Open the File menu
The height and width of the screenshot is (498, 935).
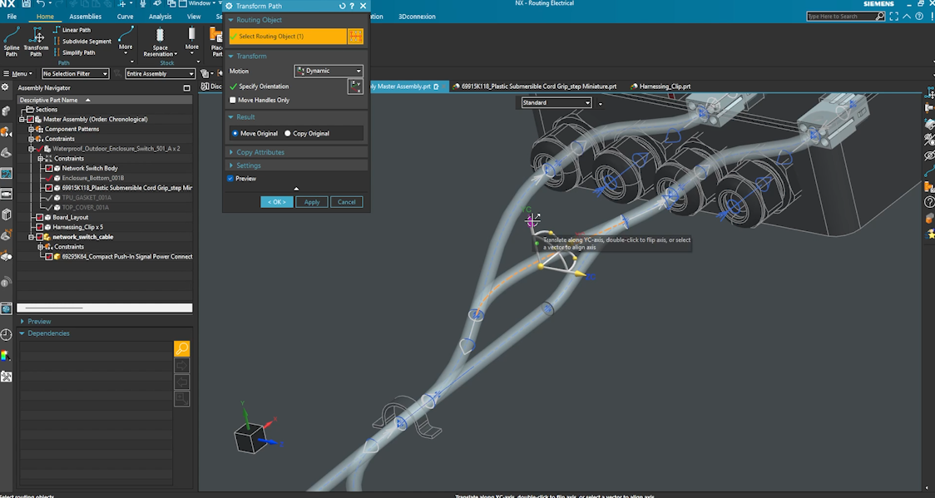coord(12,17)
